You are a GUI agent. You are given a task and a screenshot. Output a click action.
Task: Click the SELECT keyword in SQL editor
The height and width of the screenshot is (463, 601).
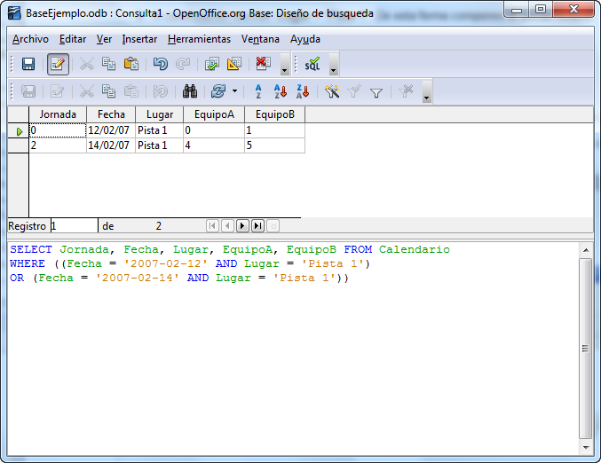point(31,249)
